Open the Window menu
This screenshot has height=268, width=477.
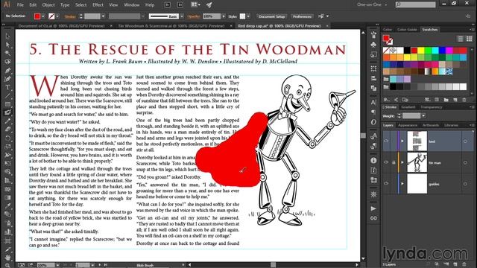(131, 5)
